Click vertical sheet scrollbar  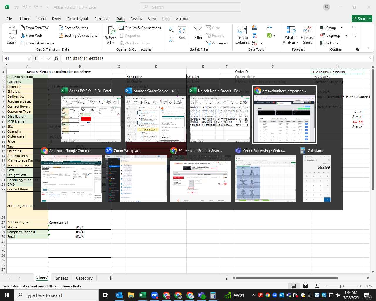pos(373,129)
